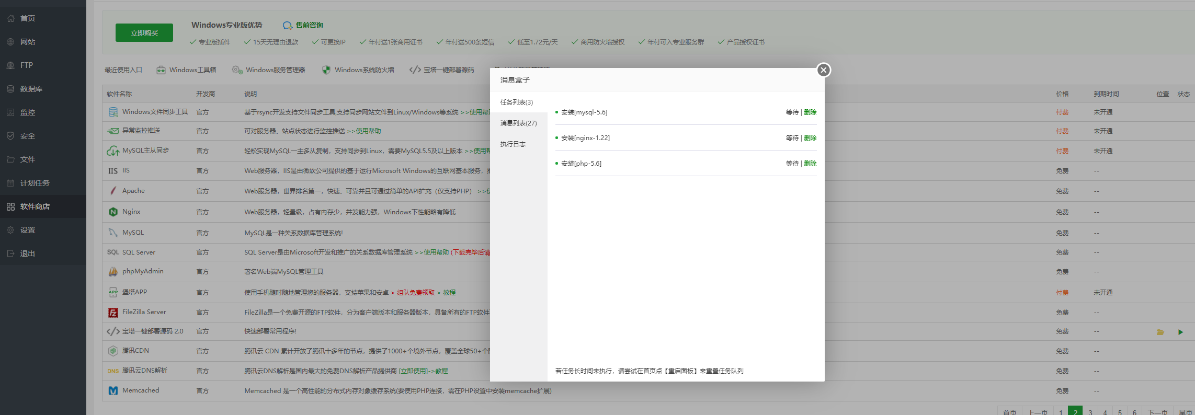Select the 软件商店 grid icon in sidebar
The image size is (1195, 415).
(10, 206)
